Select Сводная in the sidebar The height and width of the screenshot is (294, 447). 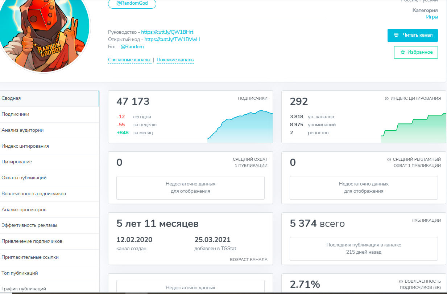[11, 98]
